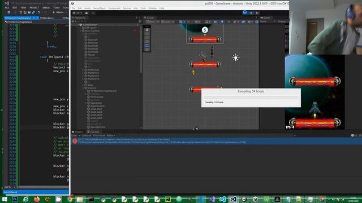Collapse the GameScene root in Hierarchy

point(78,25)
